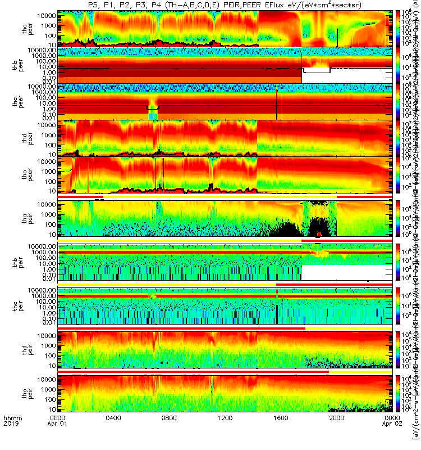Click the thd peer color scale bar
This screenshot has width=421, height=450.
tap(398, 138)
